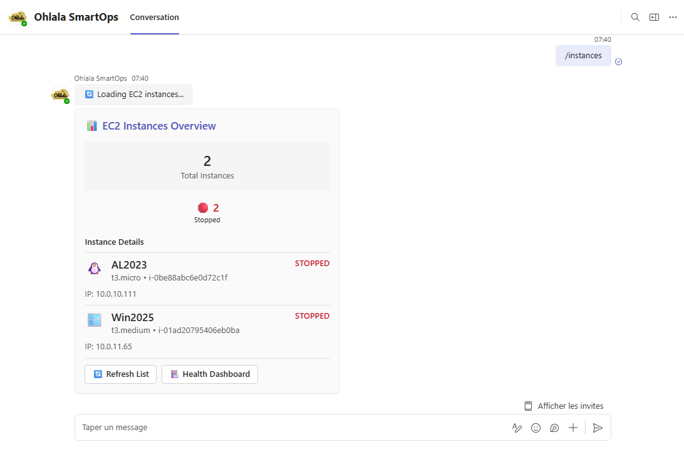Click the open side panel icon

[x=654, y=17]
